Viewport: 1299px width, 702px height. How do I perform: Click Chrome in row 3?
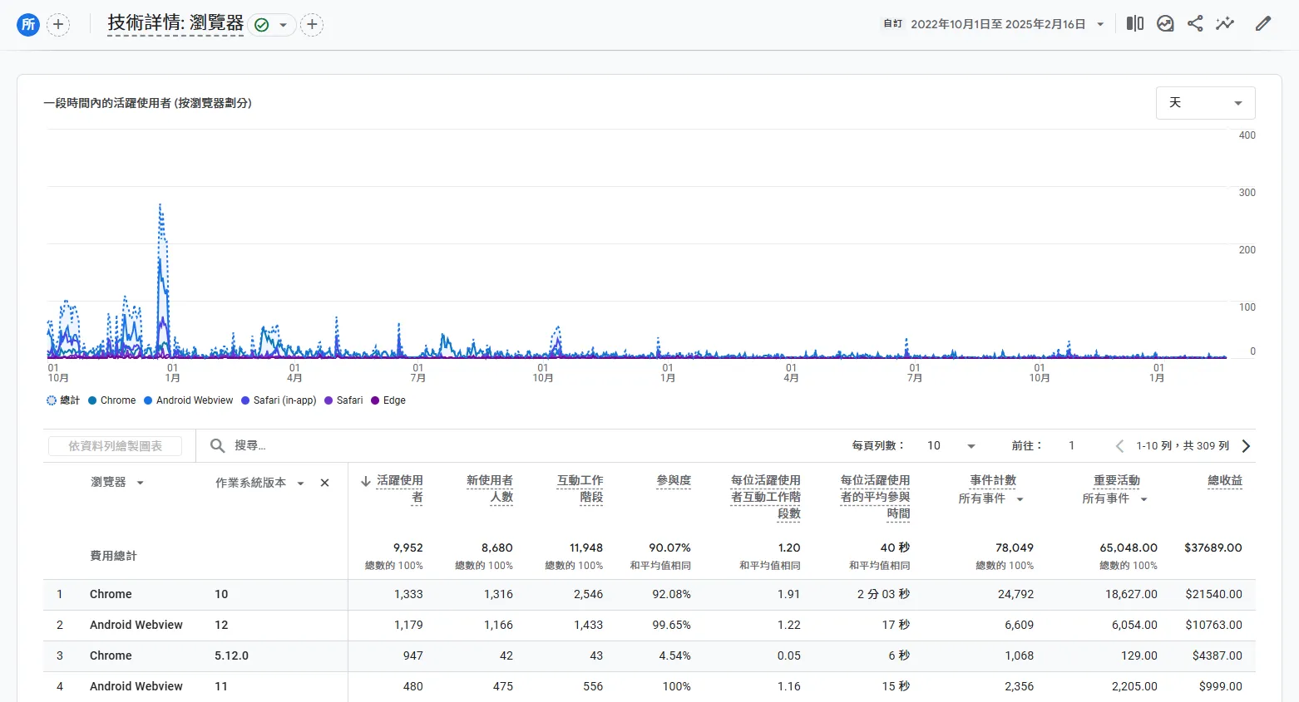coord(111,655)
